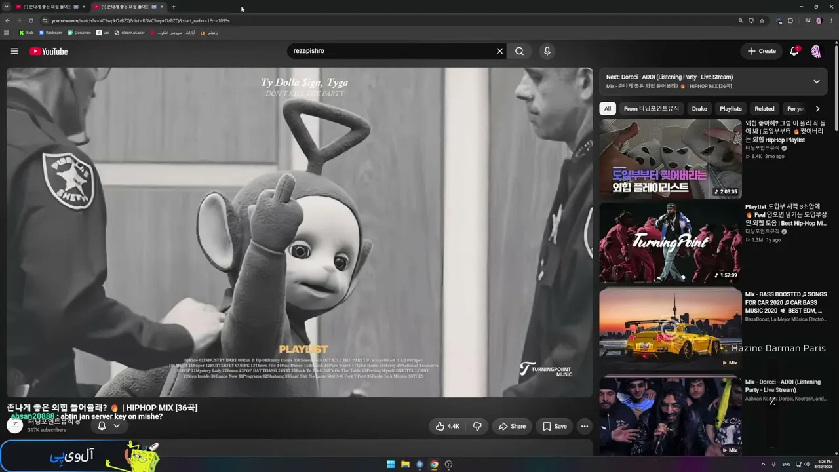Show hidden system tray icons

click(763, 464)
